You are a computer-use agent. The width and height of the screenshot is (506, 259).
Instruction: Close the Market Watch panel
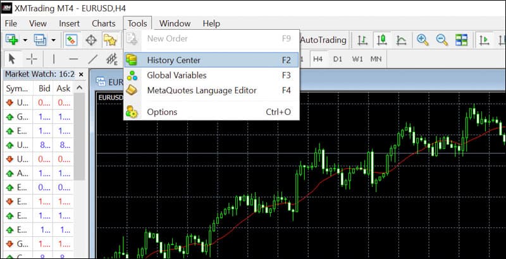pos(80,74)
